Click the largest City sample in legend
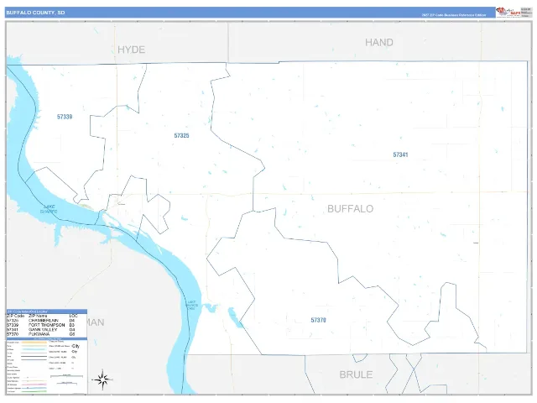 coord(76,346)
